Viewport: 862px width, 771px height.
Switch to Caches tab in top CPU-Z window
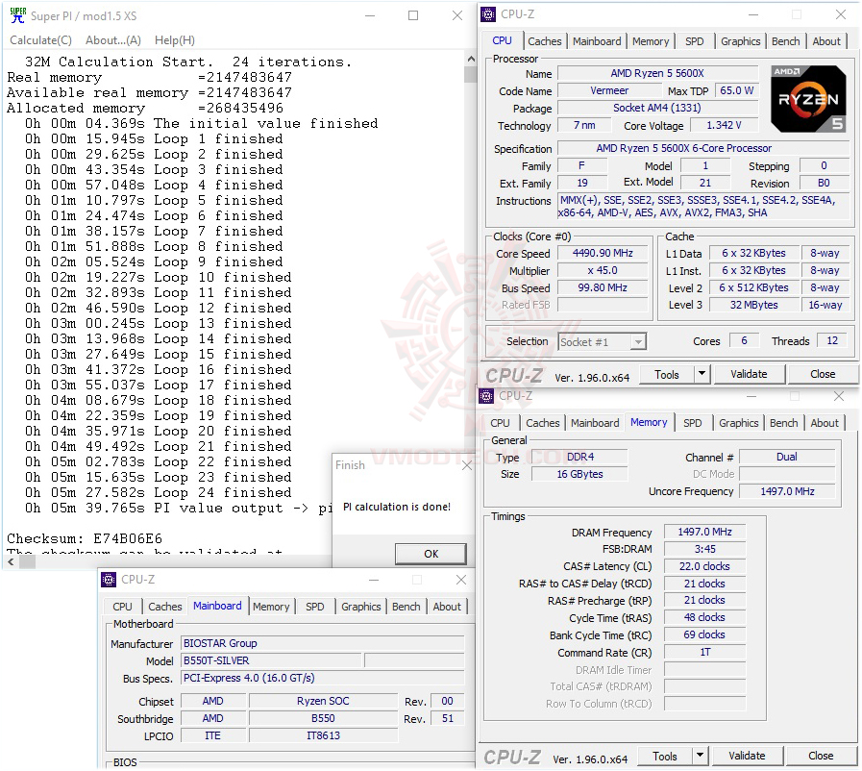pos(544,41)
